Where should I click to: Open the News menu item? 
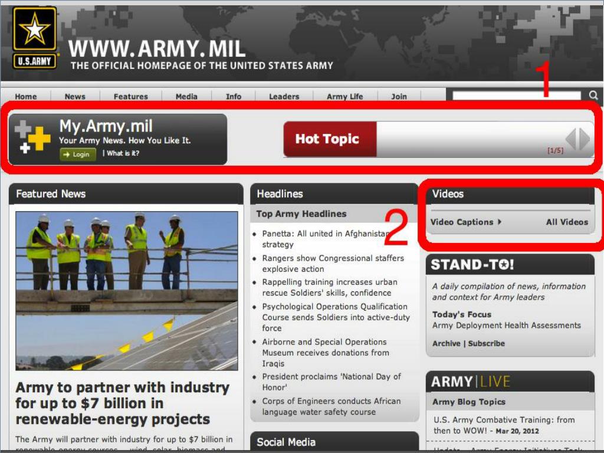(x=75, y=96)
